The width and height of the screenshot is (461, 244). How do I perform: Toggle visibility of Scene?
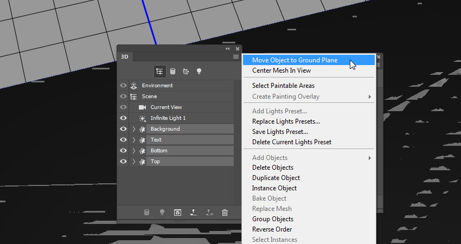click(123, 97)
